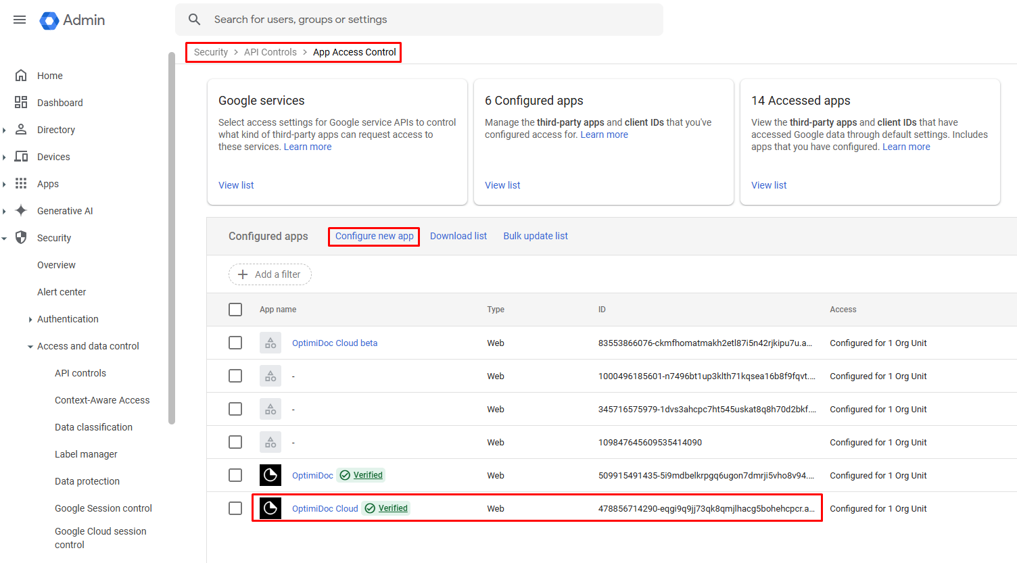1017x563 pixels.
Task: Click the ID 109847645609535414090 cell
Action: point(650,442)
